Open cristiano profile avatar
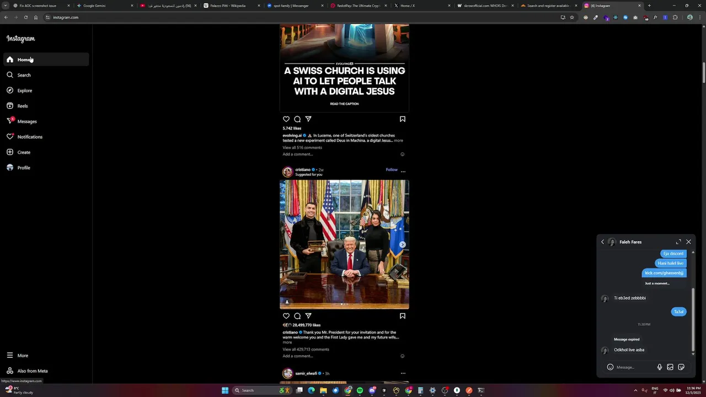The image size is (706, 397). (x=287, y=172)
